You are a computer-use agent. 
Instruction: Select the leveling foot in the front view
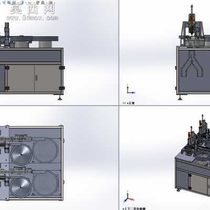pos(60,97)
